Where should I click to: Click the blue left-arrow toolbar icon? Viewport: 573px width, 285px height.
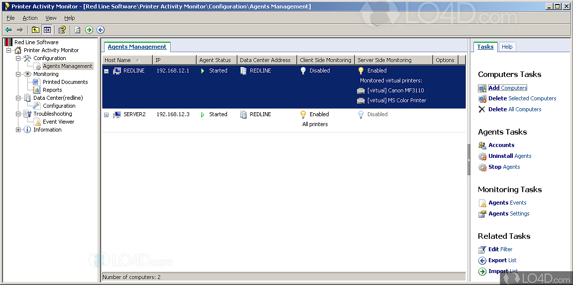[101, 30]
